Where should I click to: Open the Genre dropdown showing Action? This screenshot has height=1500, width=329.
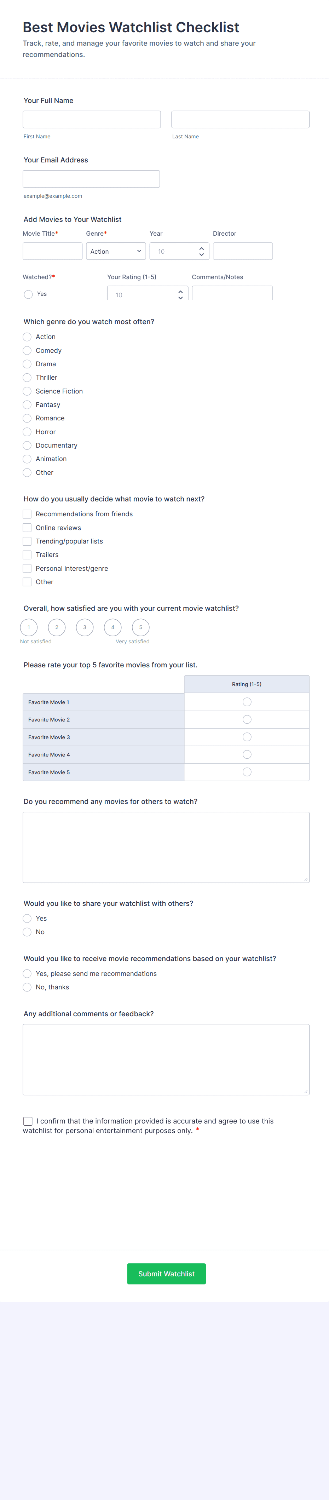pyautogui.click(x=116, y=252)
